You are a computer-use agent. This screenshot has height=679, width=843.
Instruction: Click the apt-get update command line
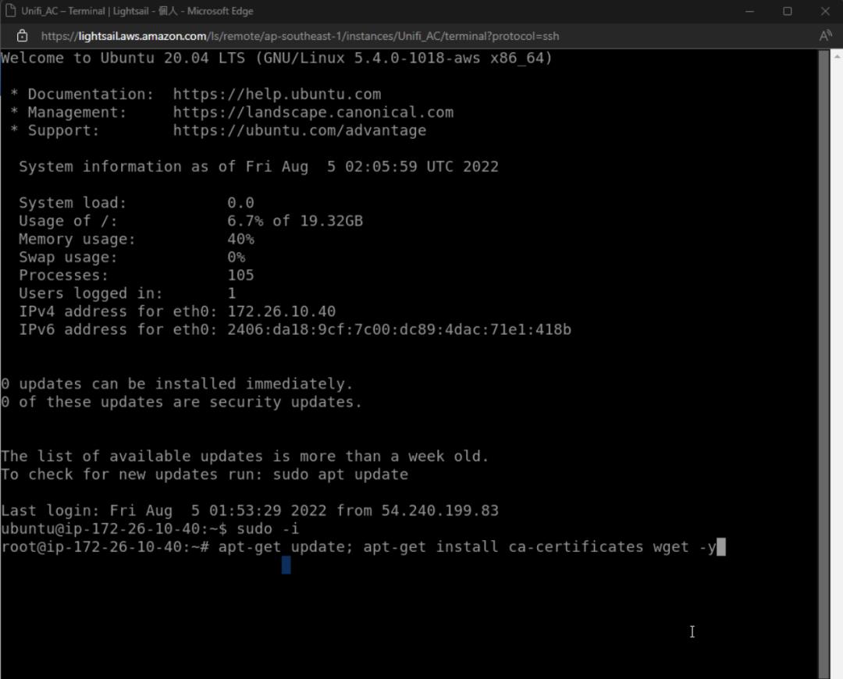point(467,547)
